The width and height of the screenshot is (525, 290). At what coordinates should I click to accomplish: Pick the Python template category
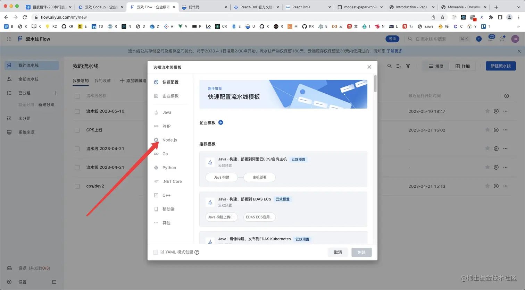[x=169, y=168]
